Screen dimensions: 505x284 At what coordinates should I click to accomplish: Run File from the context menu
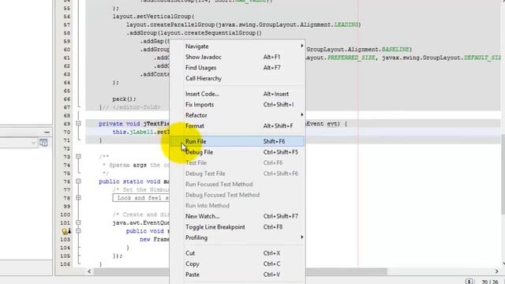238,141
